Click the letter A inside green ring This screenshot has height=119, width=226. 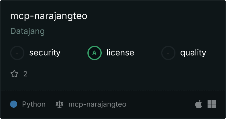pos(94,53)
